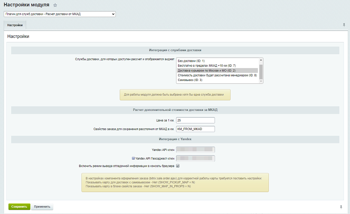The width and height of the screenshot is (350, 214).
Task: Select 'Бесплатно в пределах МКАД +10 км' option
Action: point(207,66)
